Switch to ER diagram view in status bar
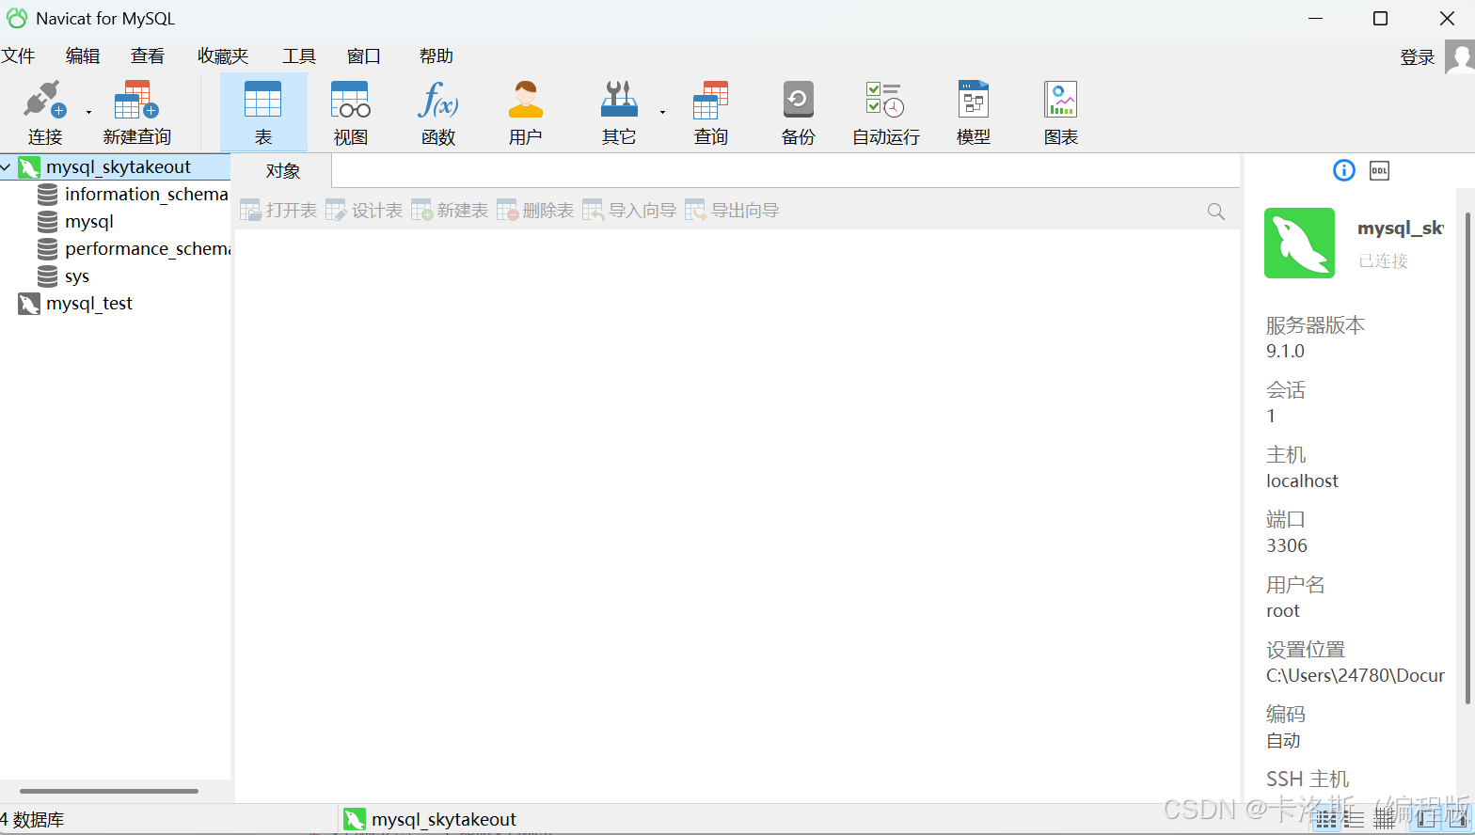Screen dimensions: 1475x835 tap(1385, 820)
